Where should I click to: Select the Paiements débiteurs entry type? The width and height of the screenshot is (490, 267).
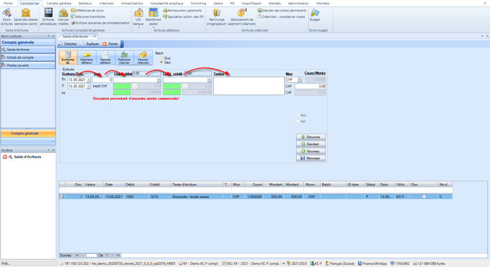point(87,57)
